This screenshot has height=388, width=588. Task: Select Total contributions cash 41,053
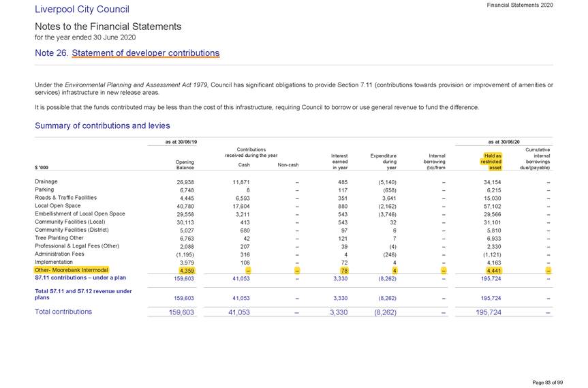(239, 312)
